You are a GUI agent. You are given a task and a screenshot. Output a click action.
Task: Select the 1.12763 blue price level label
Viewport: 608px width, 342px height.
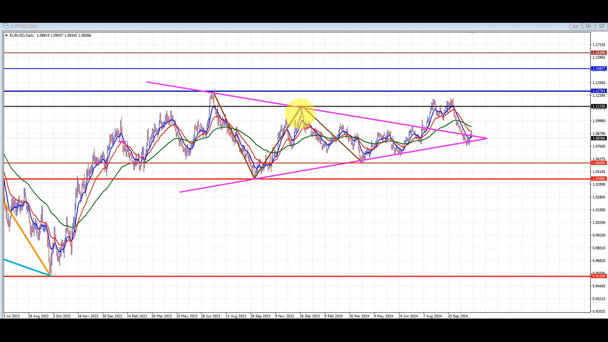pos(598,91)
